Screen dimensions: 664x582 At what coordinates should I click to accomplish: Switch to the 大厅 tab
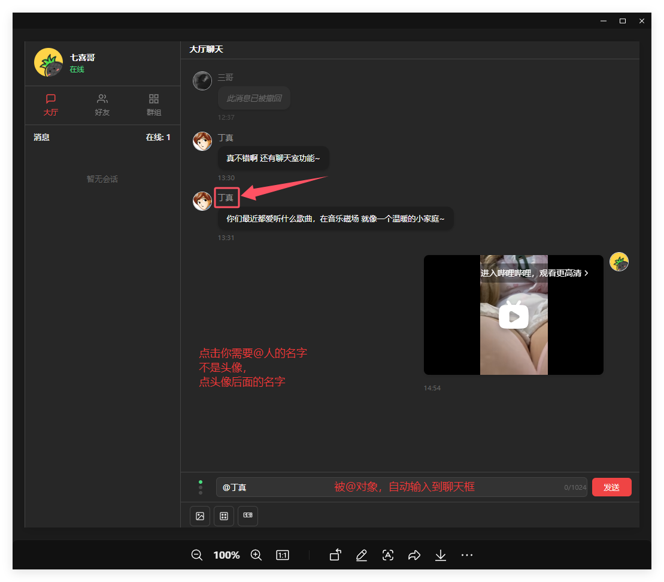pos(51,105)
